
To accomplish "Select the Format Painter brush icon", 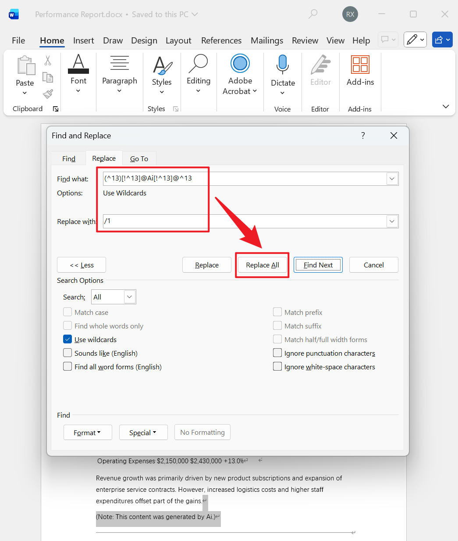I will click(x=48, y=94).
